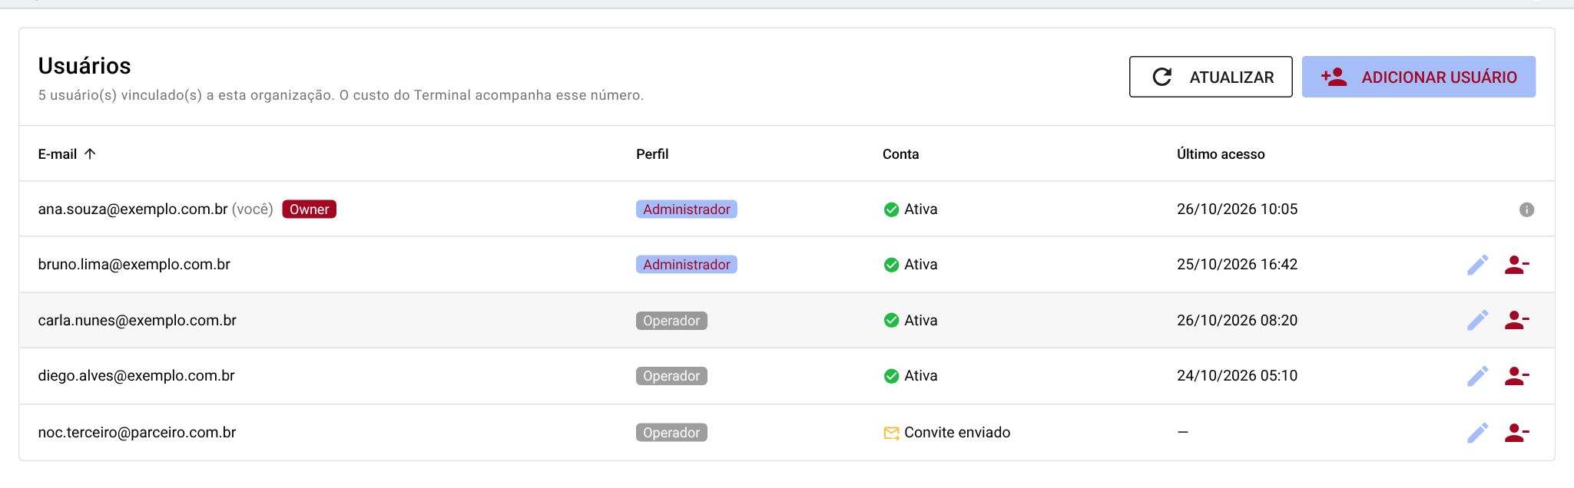Click green check icon in ana.souza row

pos(891,209)
